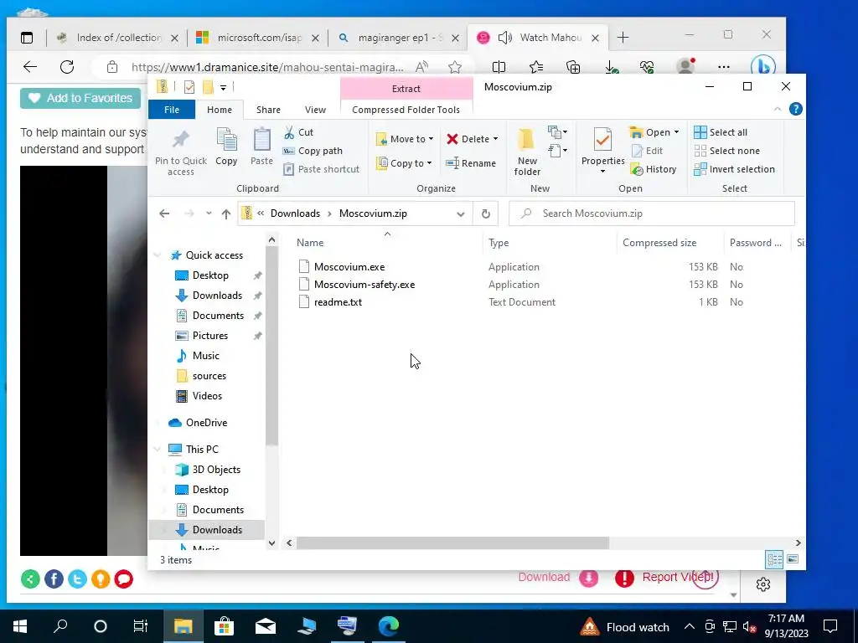Click the Twitter share icon on webpage
The height and width of the screenshot is (643, 858).
[77, 579]
